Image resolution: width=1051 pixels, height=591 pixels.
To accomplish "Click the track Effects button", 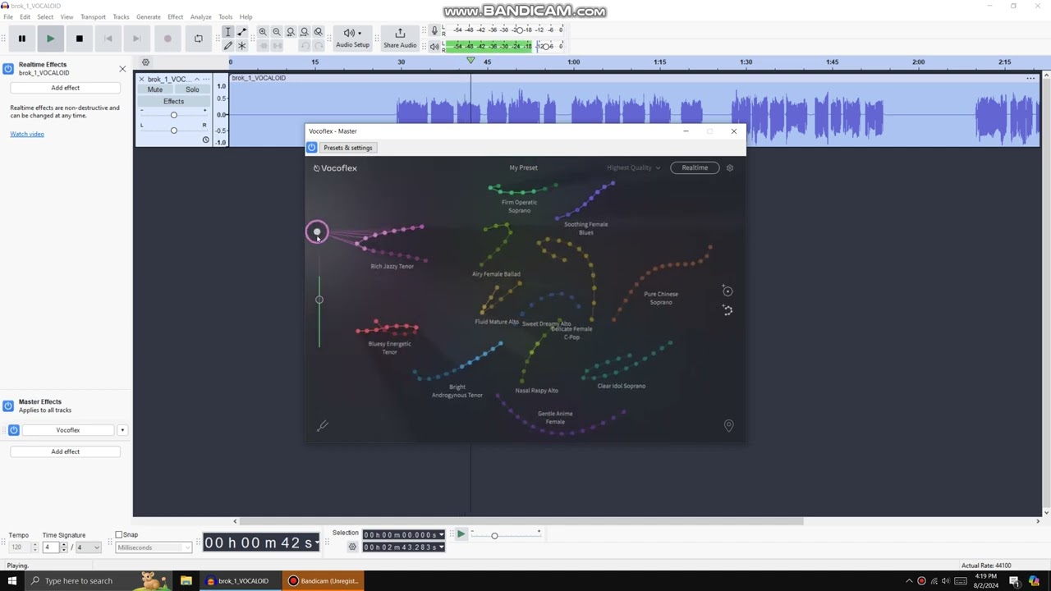I will click(173, 101).
